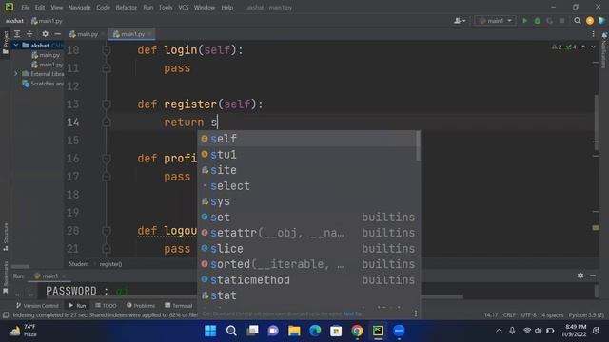The height and width of the screenshot is (342, 609).
Task: Open editor tabs options menu
Action: pyautogui.click(x=593, y=34)
